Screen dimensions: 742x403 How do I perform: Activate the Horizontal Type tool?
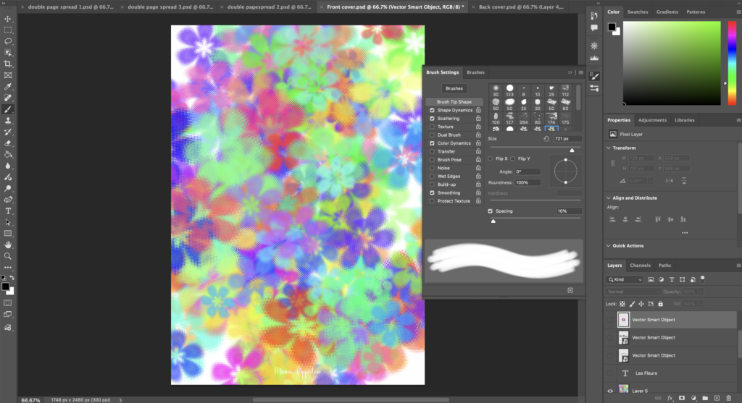point(8,211)
